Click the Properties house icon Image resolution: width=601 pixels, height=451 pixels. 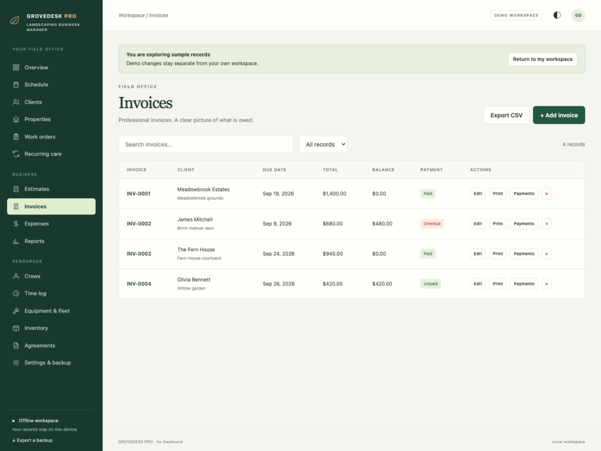pos(16,119)
